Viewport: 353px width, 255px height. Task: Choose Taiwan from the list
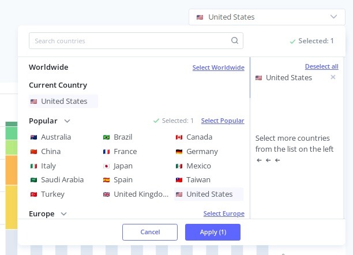tap(198, 180)
